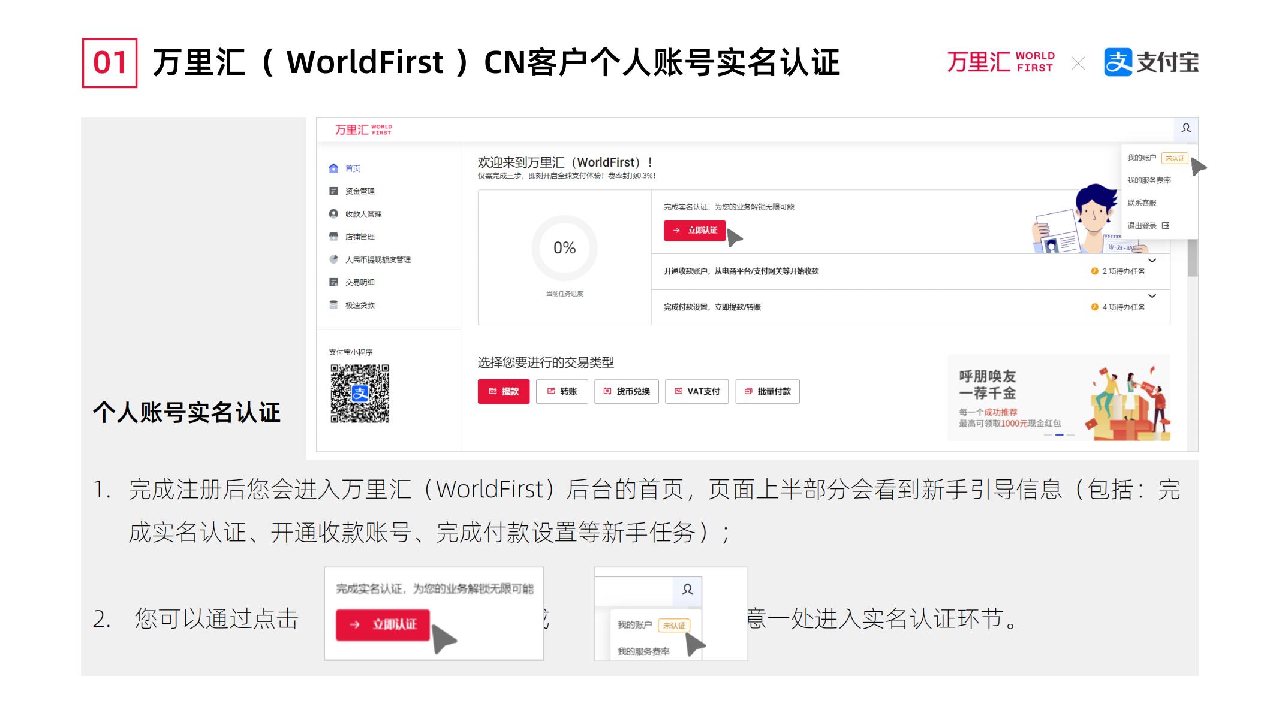Select 我的账户 in the user dropdown
Screen dimensions: 1279x719
[1142, 158]
